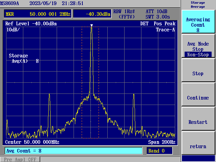Click the Pre Ampl OFF status label

[20, 159]
